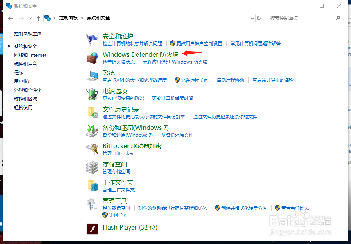Click the window title bar control panel icon
Image resolution: width=351 pixels, height=244 pixels.
pyautogui.click(x=9, y=6)
